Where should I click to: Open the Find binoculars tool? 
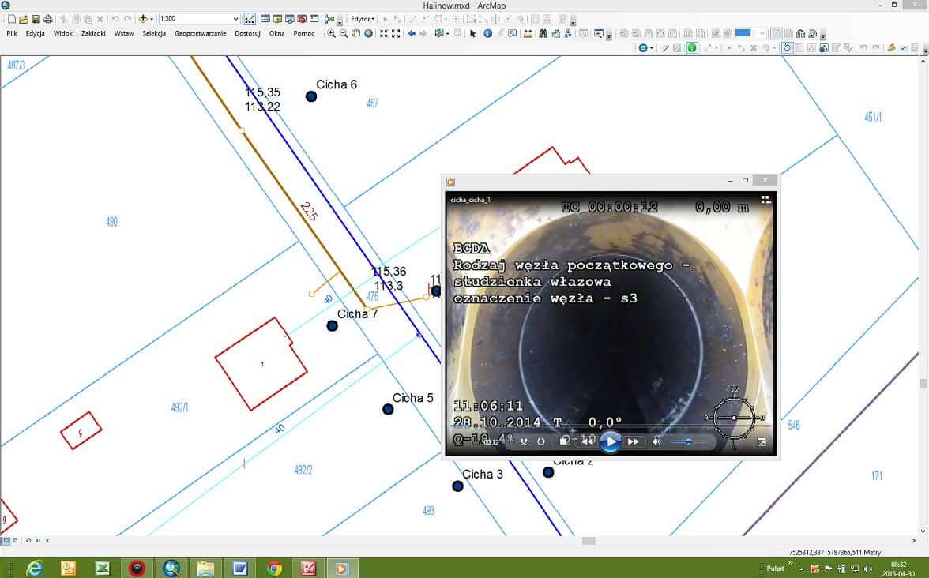[543, 34]
